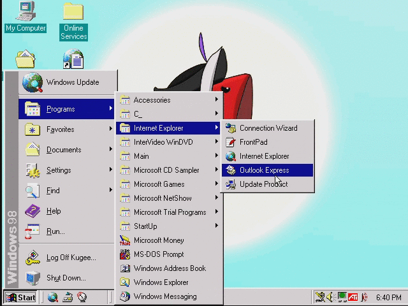The height and width of the screenshot is (306, 408).
Task: Choose Find in Start menu
Action: (x=66, y=191)
